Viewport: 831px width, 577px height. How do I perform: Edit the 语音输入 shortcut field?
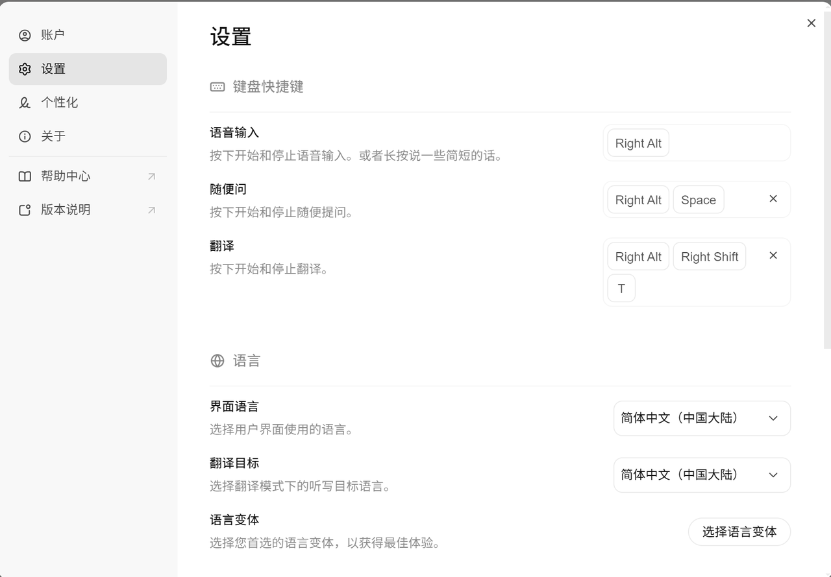[727, 143]
